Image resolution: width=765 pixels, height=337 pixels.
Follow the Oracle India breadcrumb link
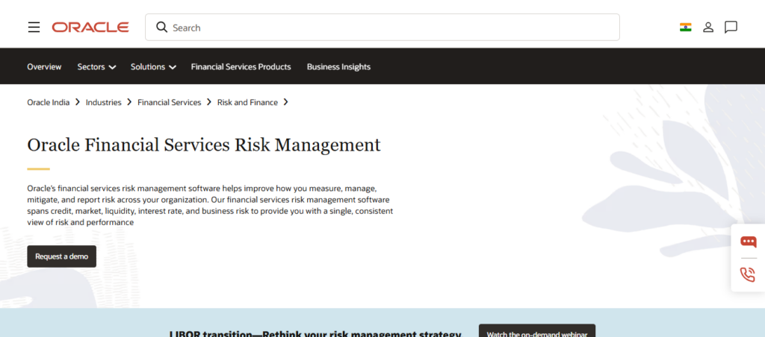pyautogui.click(x=49, y=102)
